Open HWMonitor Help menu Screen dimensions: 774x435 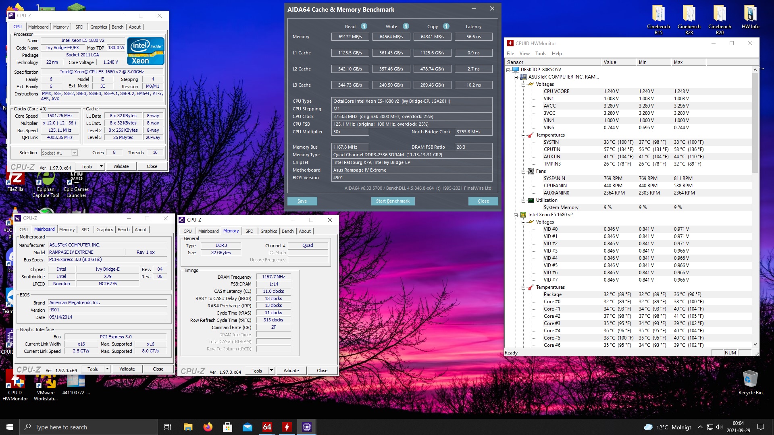tap(557, 54)
